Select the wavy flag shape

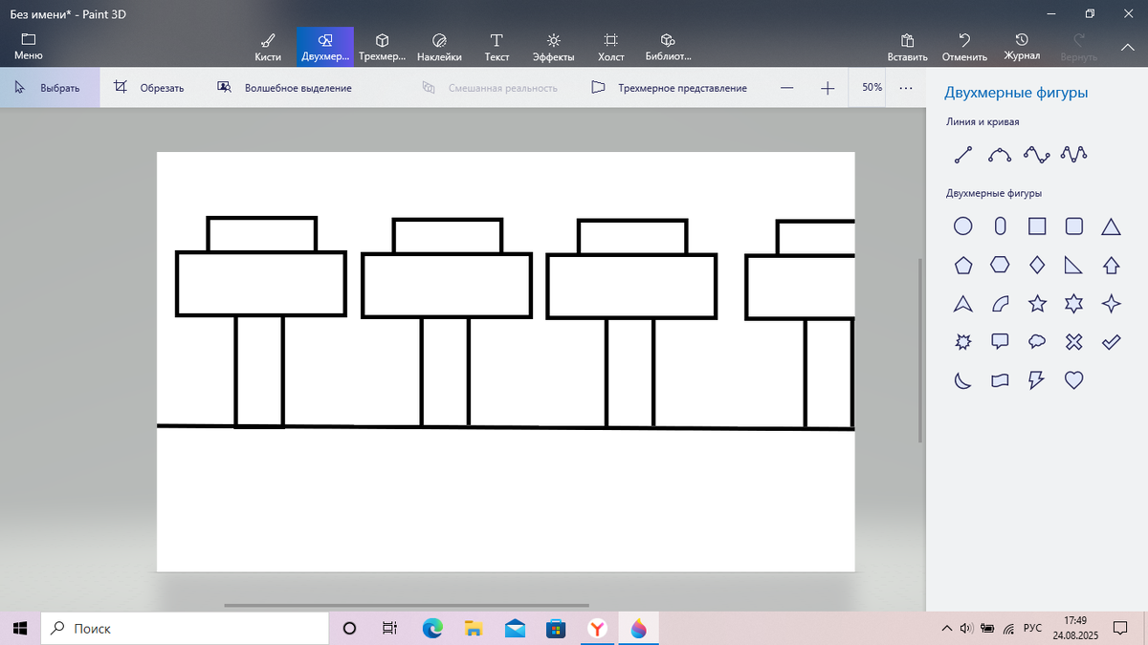[x=1000, y=380]
